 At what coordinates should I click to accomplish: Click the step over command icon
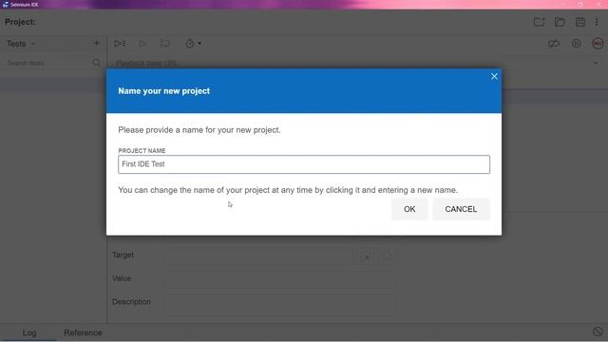164,44
